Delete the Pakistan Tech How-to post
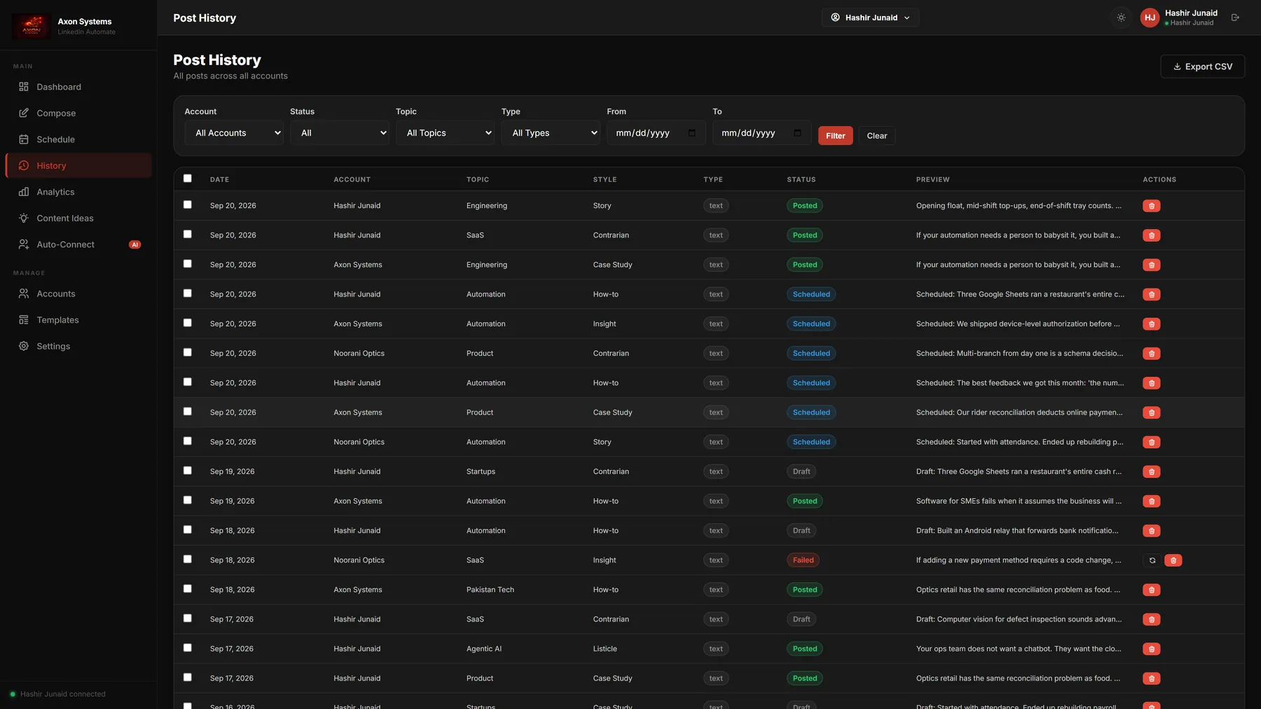Screen dimensions: 1261x709 click(x=1151, y=590)
